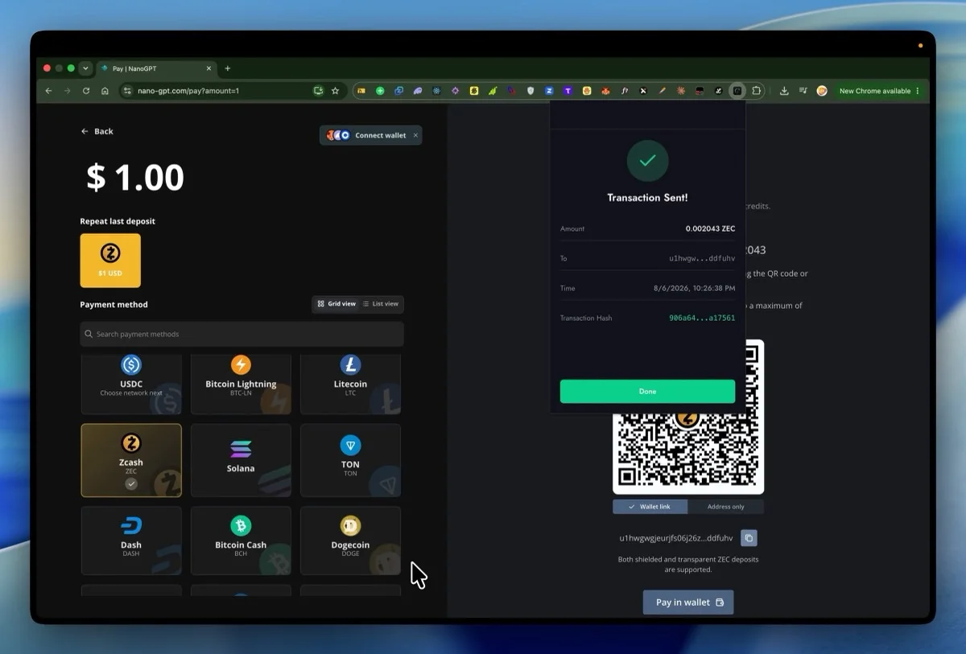Click the 0.002043 ZEC amount value
Screen dimensions: 966x654
710,228
